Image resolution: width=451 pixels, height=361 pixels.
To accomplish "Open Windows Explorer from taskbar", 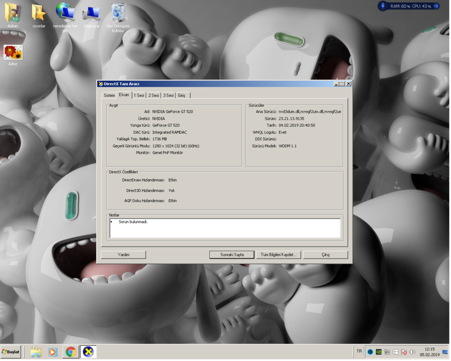I will (x=36, y=352).
